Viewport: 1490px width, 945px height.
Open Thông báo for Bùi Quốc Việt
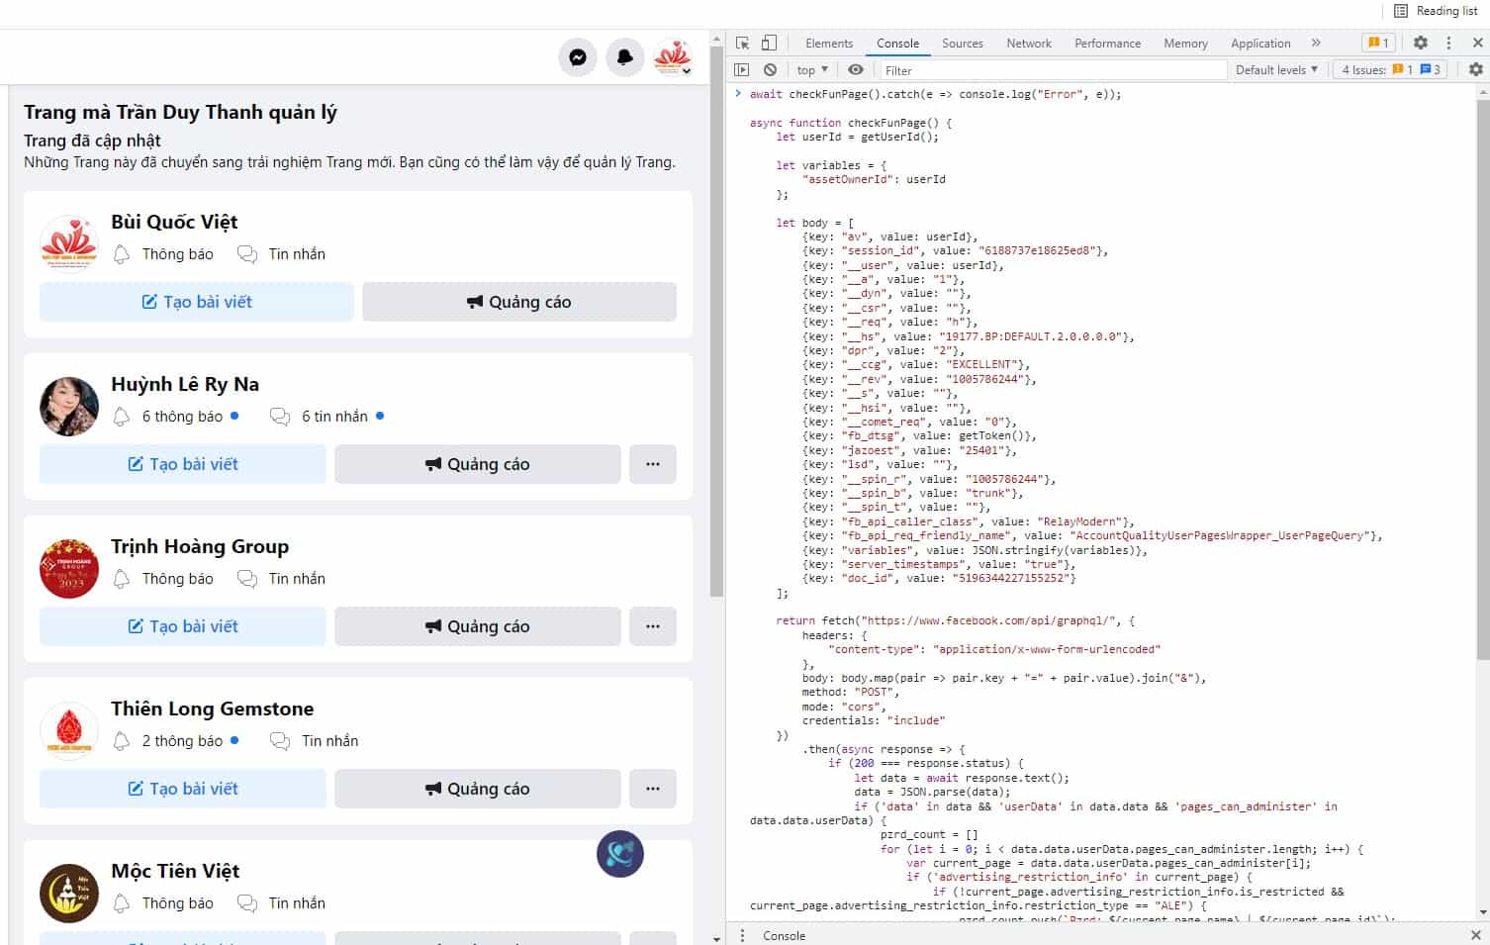click(x=163, y=254)
